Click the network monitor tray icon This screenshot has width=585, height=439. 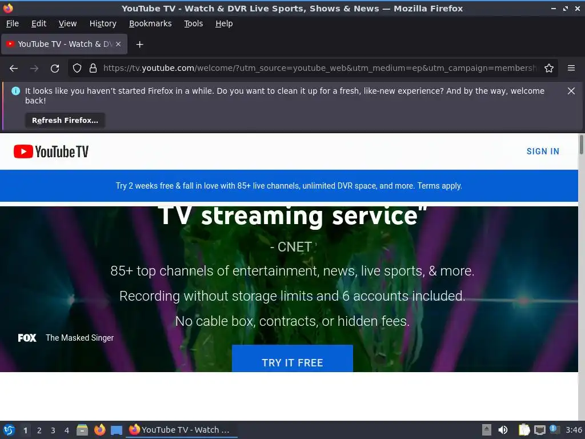coord(539,430)
